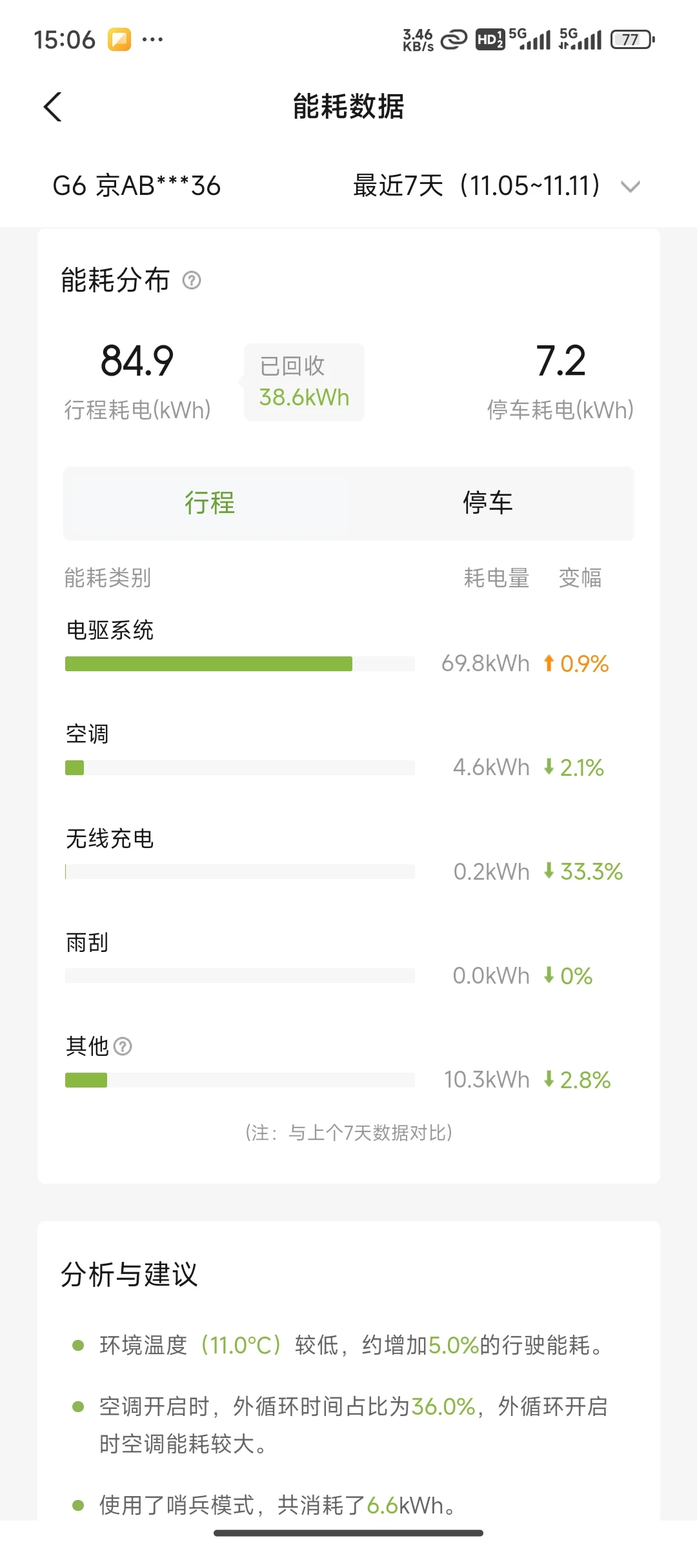
Task: Open help icon next to 其他
Action: [x=123, y=1046]
